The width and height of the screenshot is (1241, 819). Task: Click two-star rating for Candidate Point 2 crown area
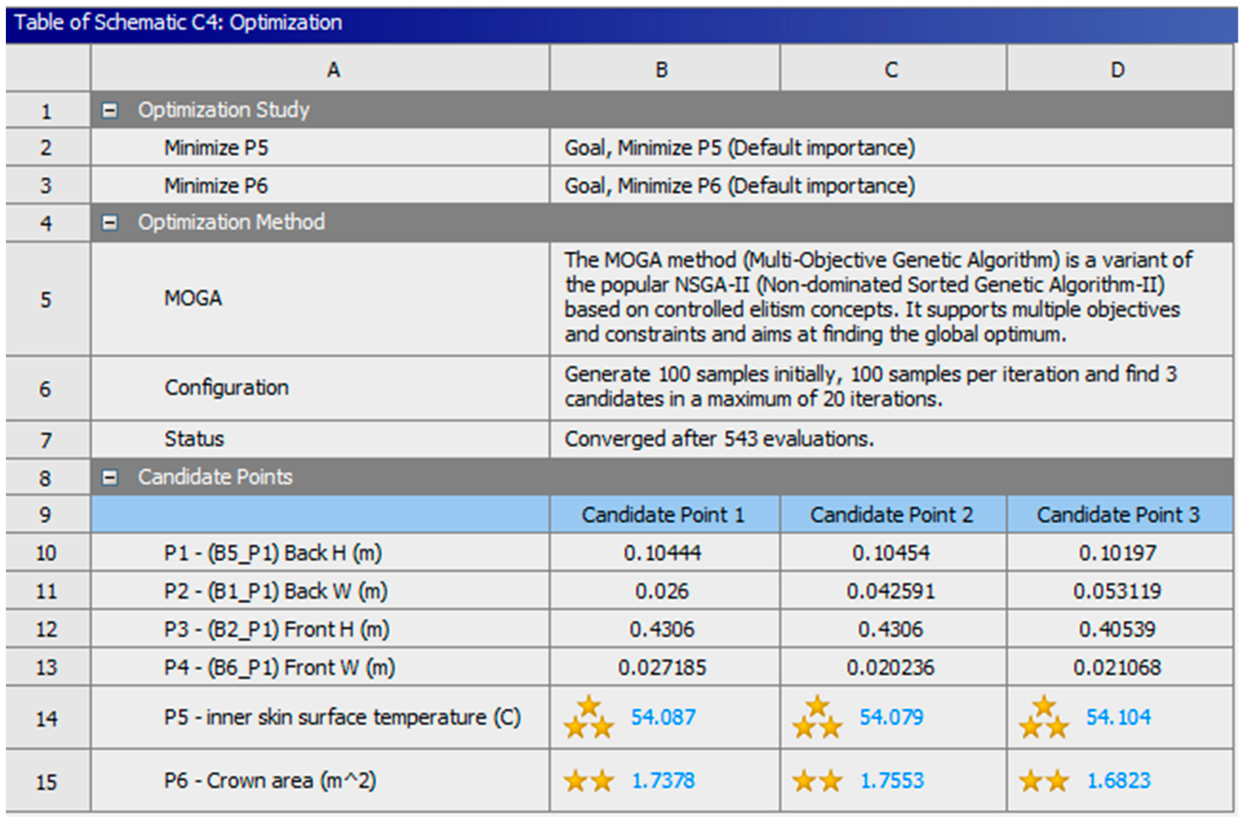coord(817,781)
